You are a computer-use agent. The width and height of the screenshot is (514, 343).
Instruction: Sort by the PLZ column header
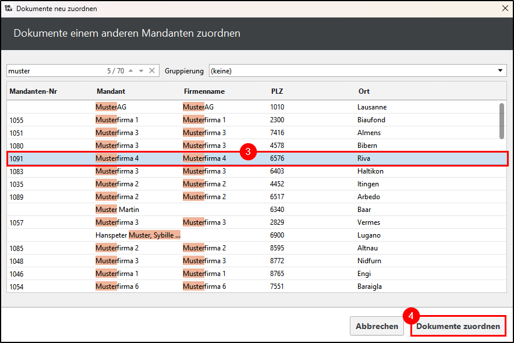[277, 91]
